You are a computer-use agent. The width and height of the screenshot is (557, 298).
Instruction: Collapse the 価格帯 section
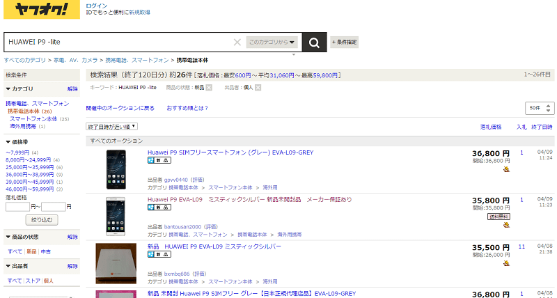(17, 142)
